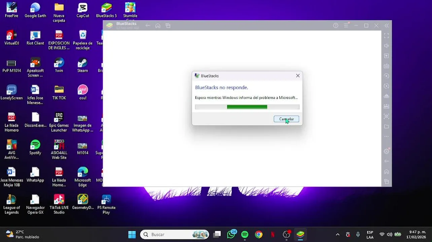Screen dimensions: 432x242
Task: Open the Windows Start menu
Action: 132,234
